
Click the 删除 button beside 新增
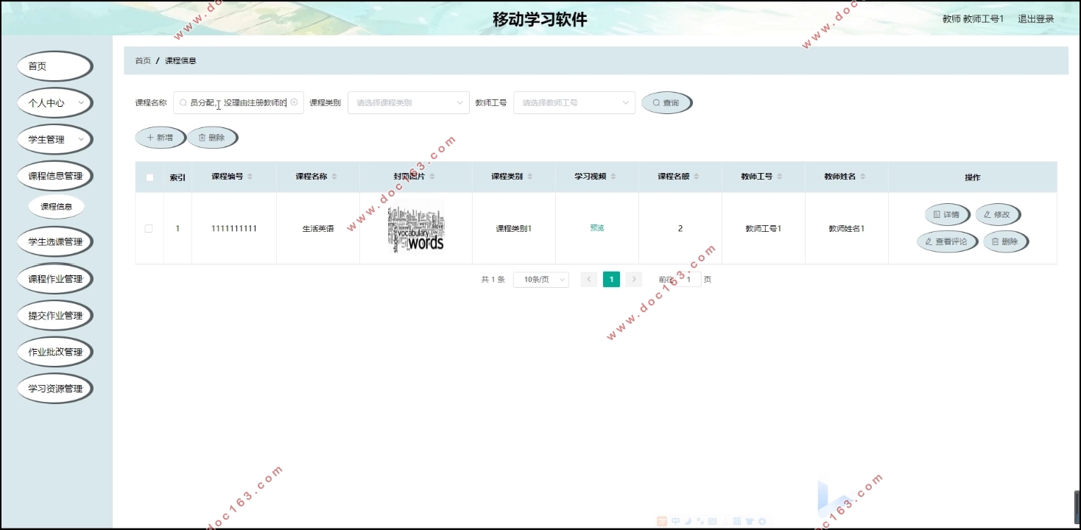212,138
